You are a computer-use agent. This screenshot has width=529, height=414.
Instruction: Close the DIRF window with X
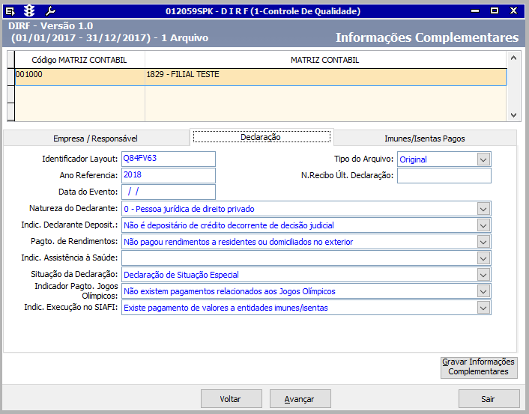(513, 10)
